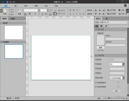
Task: Toggle italic text formatting
Action: point(39,14)
